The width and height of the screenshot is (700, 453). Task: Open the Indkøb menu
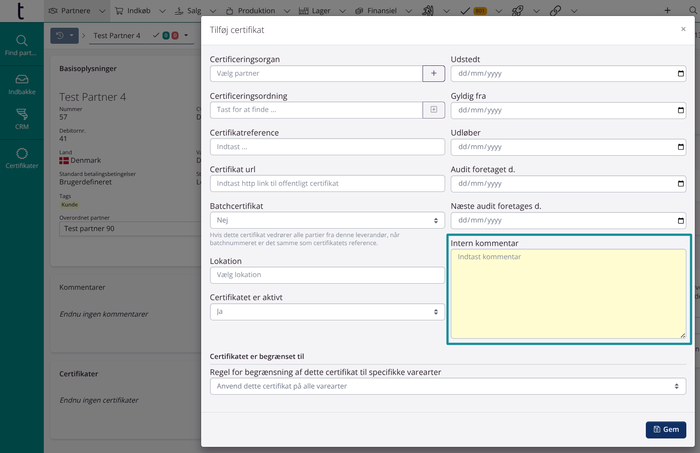[x=139, y=11]
